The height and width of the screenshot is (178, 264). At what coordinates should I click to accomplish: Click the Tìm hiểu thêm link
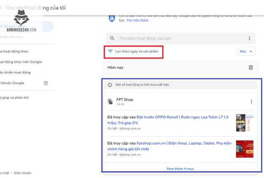click(x=137, y=20)
